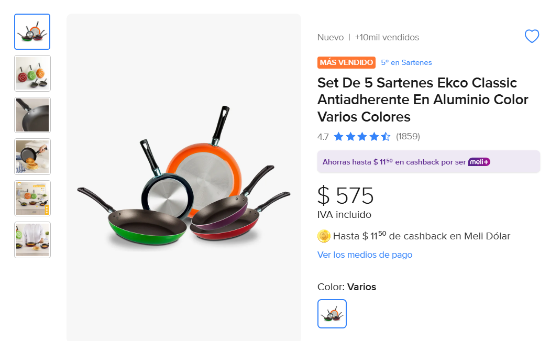Image resolution: width=550 pixels, height=341 pixels.
Task: Click the +10mil vendidos text
Action: pos(387,37)
